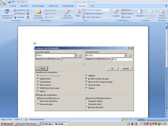The height and width of the screenshot is (126, 168).
Task: Choose Document révisé radio option
Action: [86, 104]
